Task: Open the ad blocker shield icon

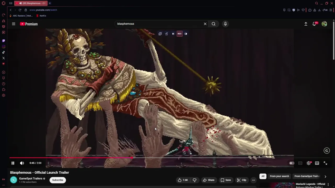Action: pyautogui.click(x=294, y=10)
